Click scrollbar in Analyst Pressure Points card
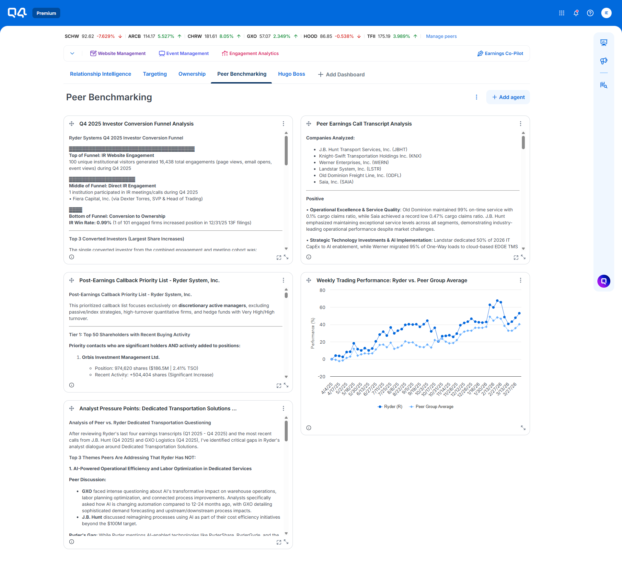622x575 pixels. [286, 431]
